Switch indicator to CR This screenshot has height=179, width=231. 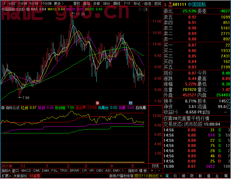pos(84,171)
